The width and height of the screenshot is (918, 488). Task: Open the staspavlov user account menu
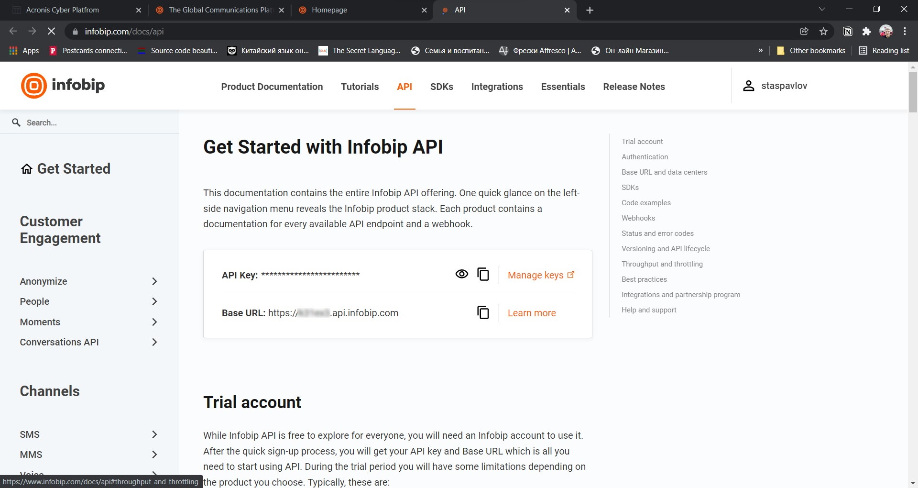coord(775,86)
